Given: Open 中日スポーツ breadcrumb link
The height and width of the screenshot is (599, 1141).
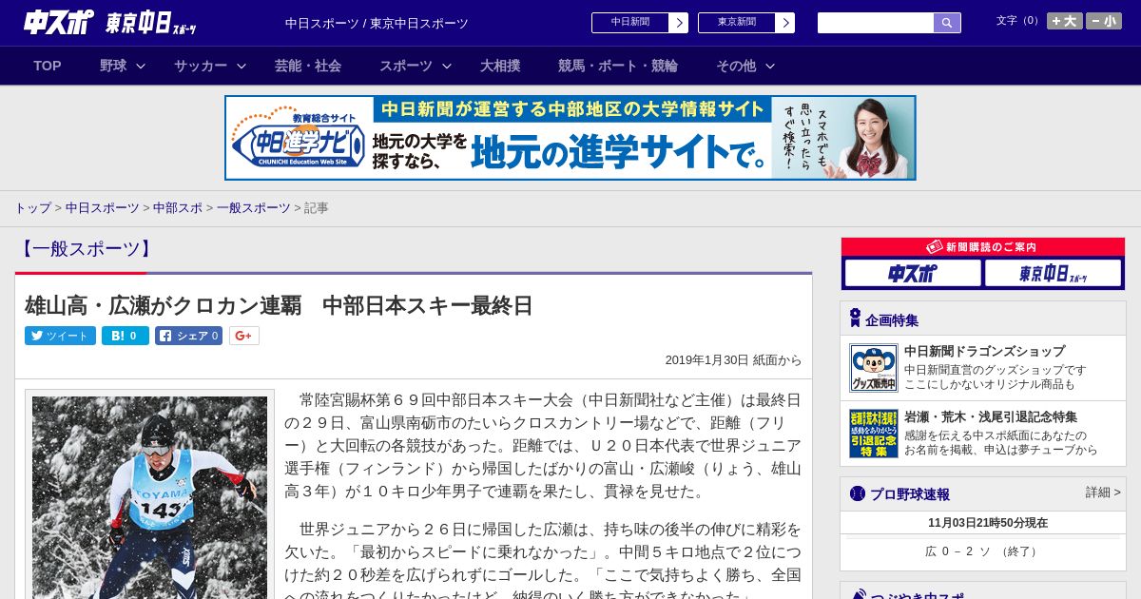Looking at the screenshot, I should [103, 207].
